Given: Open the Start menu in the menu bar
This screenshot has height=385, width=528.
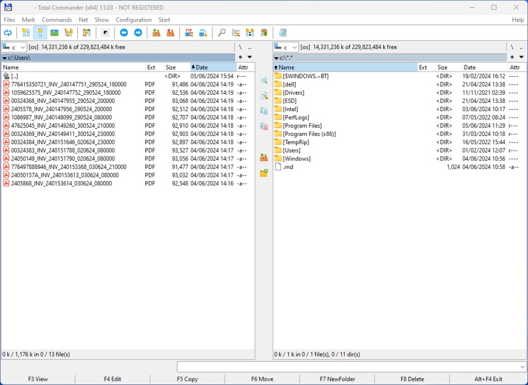Looking at the screenshot, I should coord(164,20).
